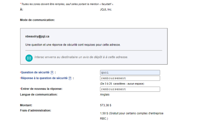Click the Réponse à la question de sécurité field
The width and height of the screenshot is (198, 121).
click(130, 78)
